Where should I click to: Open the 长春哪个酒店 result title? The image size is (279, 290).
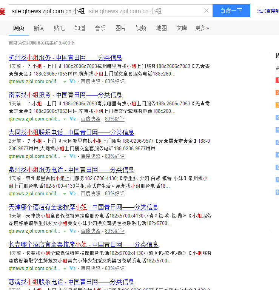point(83,244)
